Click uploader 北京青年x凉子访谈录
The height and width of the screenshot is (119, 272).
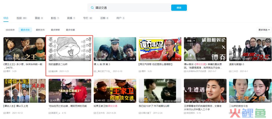(x=196, y=71)
